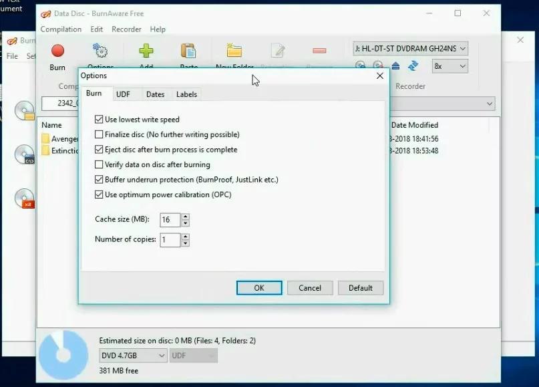Select the date ending 18:53:48
539x387 pixels.
click(414, 150)
